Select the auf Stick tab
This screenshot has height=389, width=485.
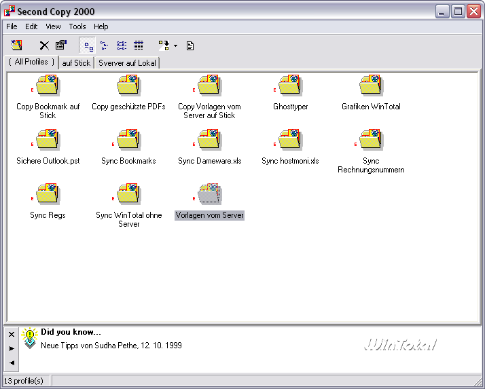click(x=76, y=63)
